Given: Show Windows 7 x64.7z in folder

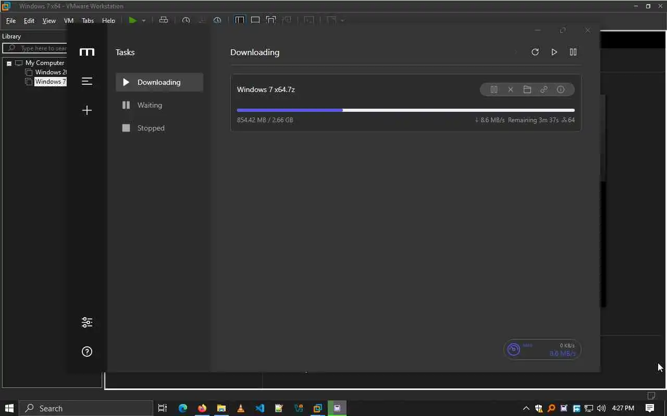Looking at the screenshot, I should pos(527,89).
